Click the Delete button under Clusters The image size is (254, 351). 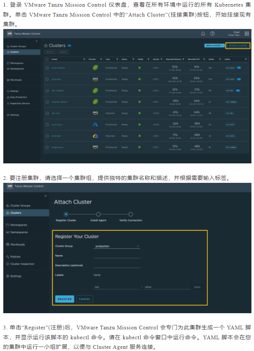click(x=63, y=52)
